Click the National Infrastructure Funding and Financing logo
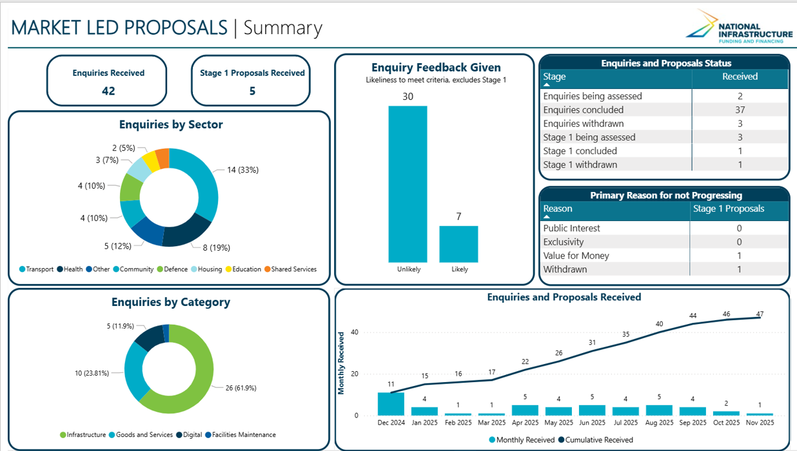Image resolution: width=797 pixels, height=451 pixels. tap(739, 27)
